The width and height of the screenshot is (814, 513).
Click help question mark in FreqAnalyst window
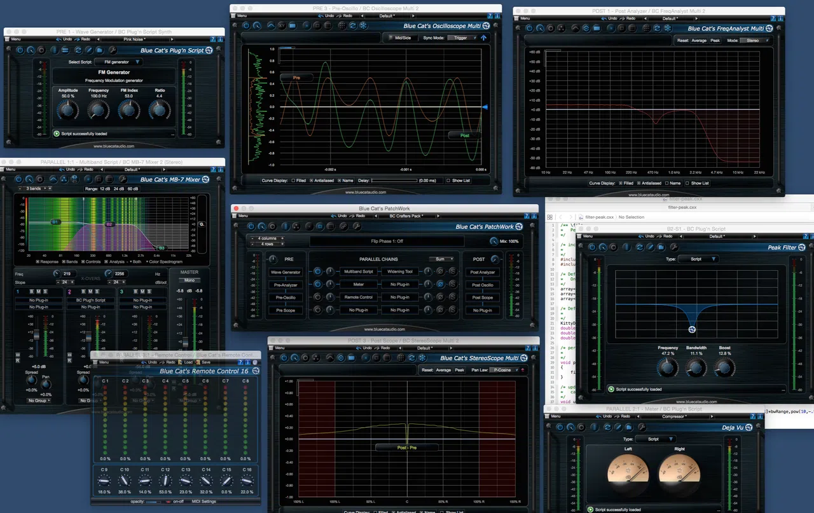pyautogui.click(x=772, y=18)
